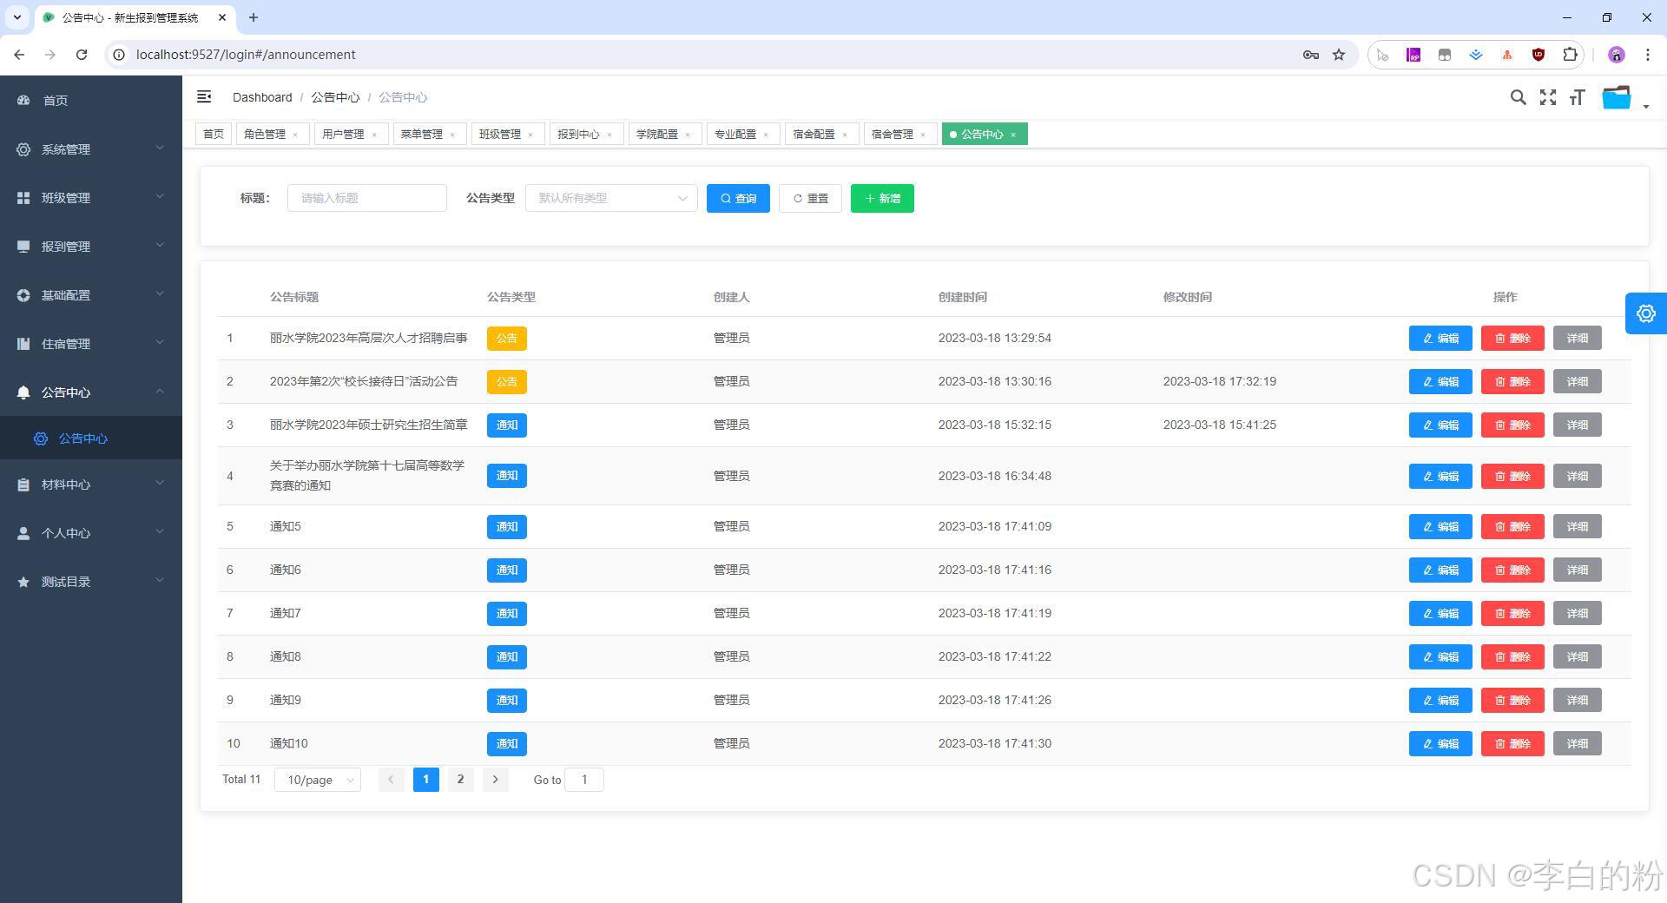Click the 基础配置 plus-circle icon
Image resolution: width=1667 pixels, height=903 pixels.
point(23,295)
